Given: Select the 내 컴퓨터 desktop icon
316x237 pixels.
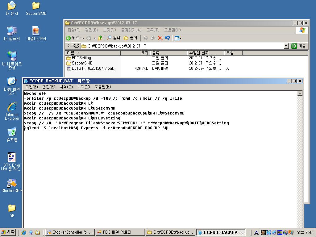Looking at the screenshot, I should (x=12, y=33).
